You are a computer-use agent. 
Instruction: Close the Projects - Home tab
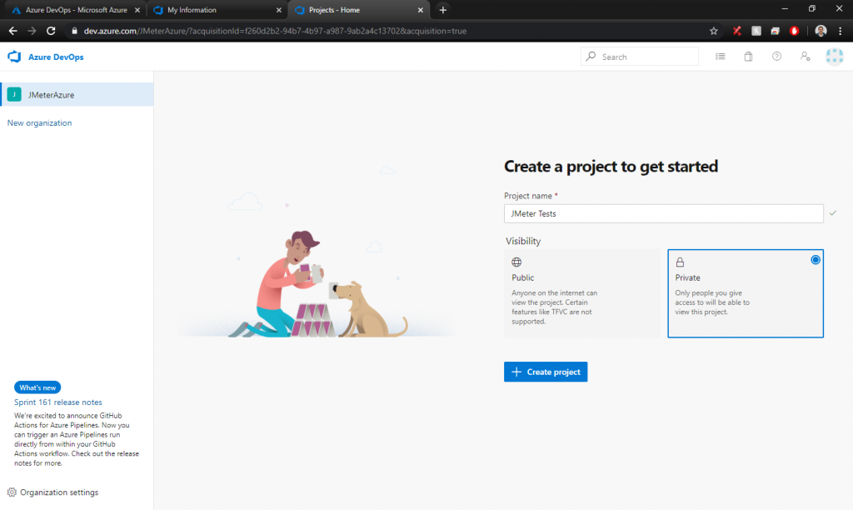420,10
